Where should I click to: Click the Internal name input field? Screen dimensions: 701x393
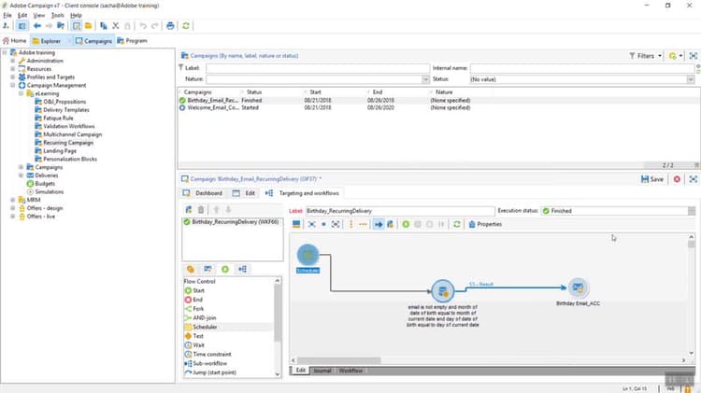582,68
